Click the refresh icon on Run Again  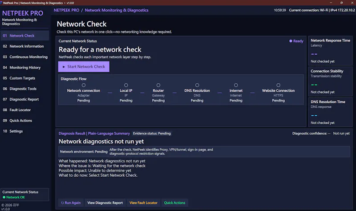[x=62, y=203]
